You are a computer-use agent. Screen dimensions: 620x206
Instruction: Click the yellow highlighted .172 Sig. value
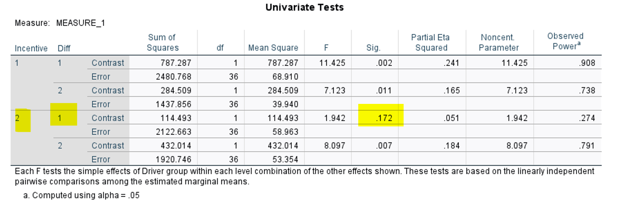384,118
